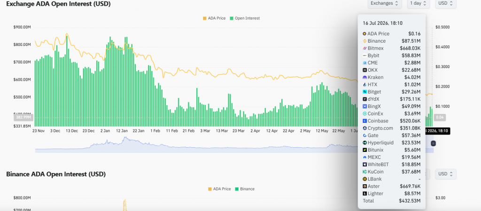Toggle ADA Price legend in Exchange chart

coord(214,18)
